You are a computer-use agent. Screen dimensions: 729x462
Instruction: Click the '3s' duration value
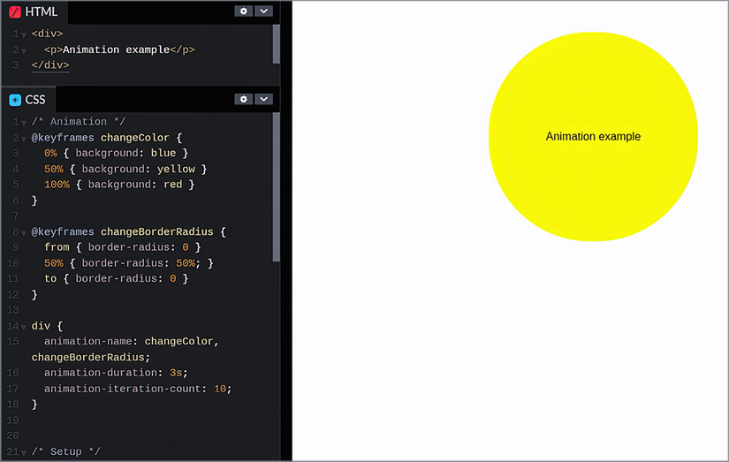point(176,373)
